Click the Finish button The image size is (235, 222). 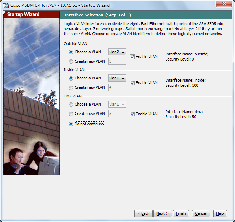(x=181, y=213)
